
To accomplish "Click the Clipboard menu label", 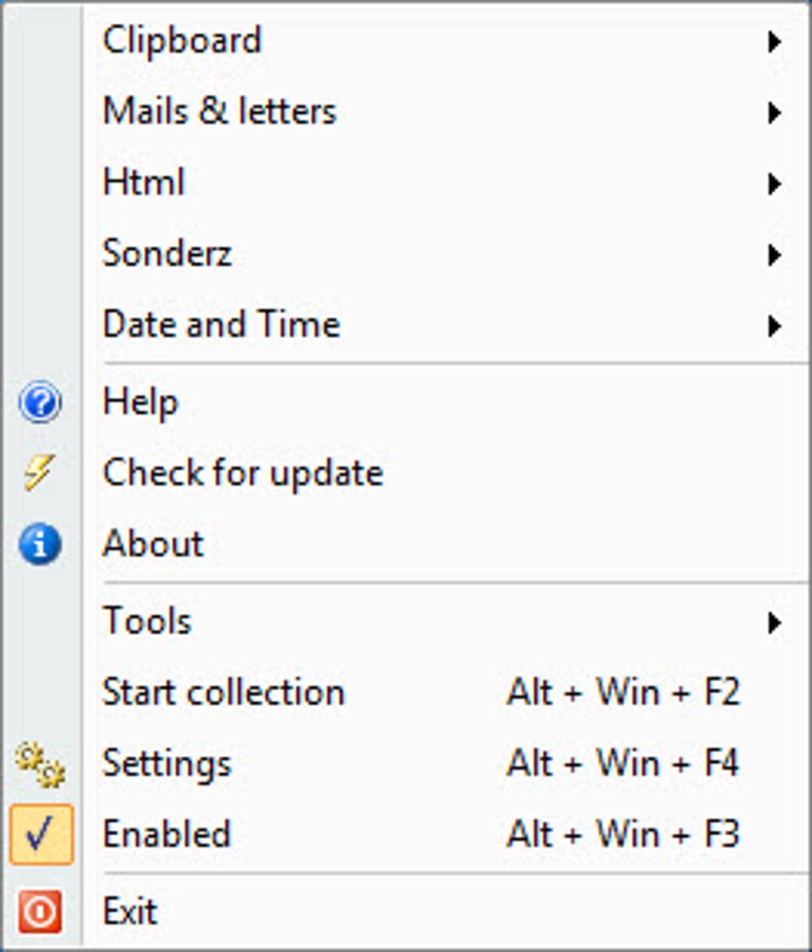I will (x=182, y=41).
